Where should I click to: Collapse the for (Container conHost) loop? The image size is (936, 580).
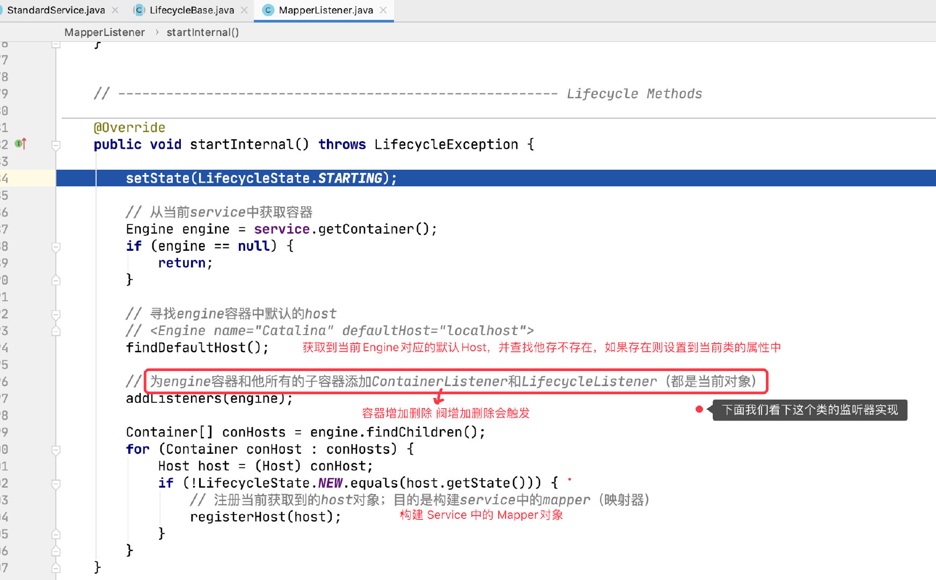[56, 450]
